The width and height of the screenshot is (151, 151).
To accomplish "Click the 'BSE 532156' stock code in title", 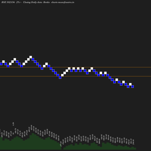I will click(8, 2).
